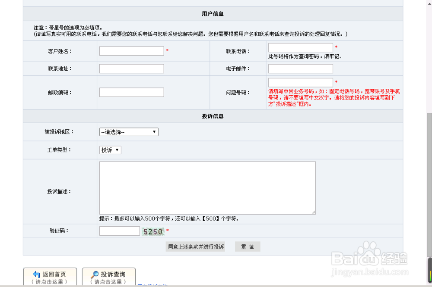The image size is (432, 287).
Task: Click the 邮政编码 input field
Action: tap(131, 92)
